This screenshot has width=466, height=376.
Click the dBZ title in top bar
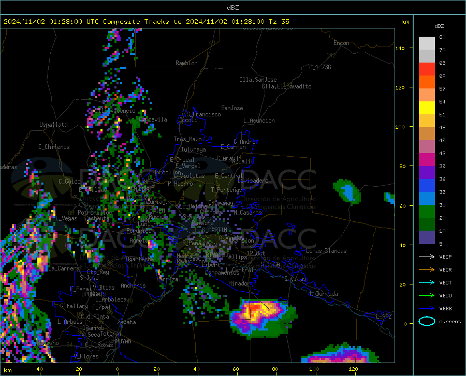click(x=232, y=8)
